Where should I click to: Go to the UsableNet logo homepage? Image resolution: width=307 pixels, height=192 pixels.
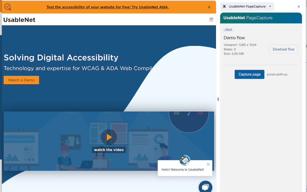[19, 20]
